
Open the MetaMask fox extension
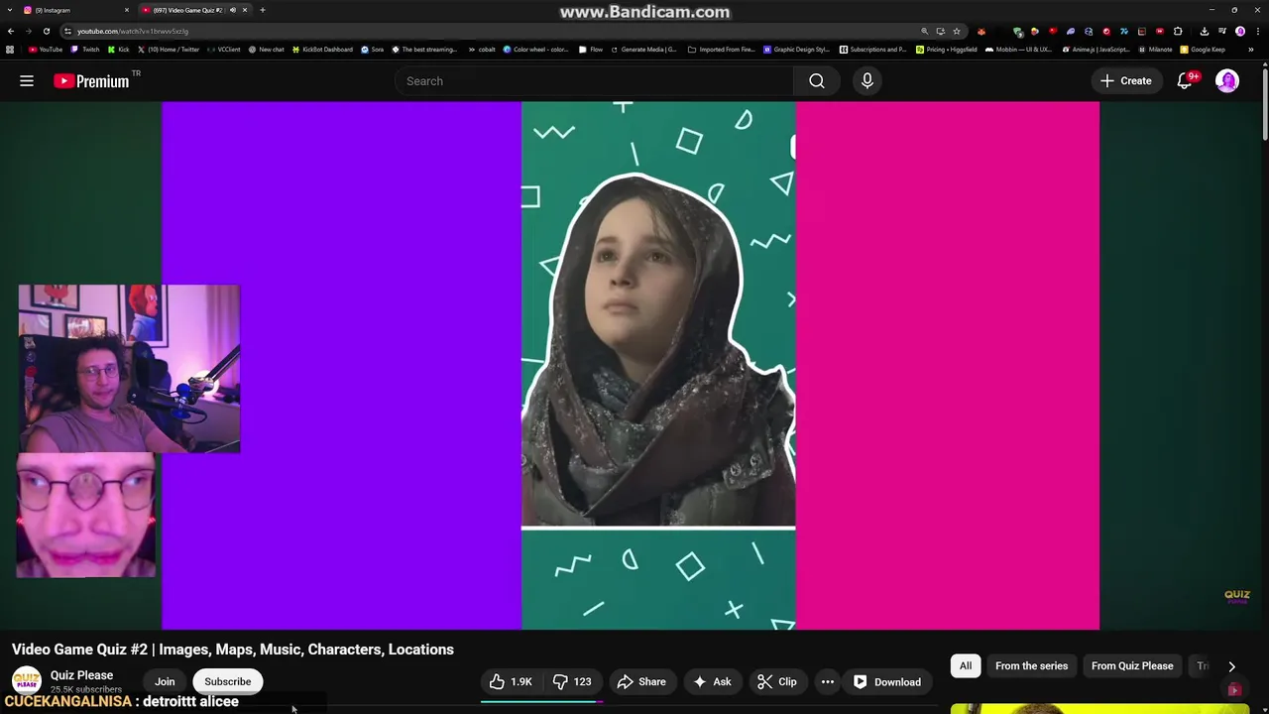[x=981, y=31]
